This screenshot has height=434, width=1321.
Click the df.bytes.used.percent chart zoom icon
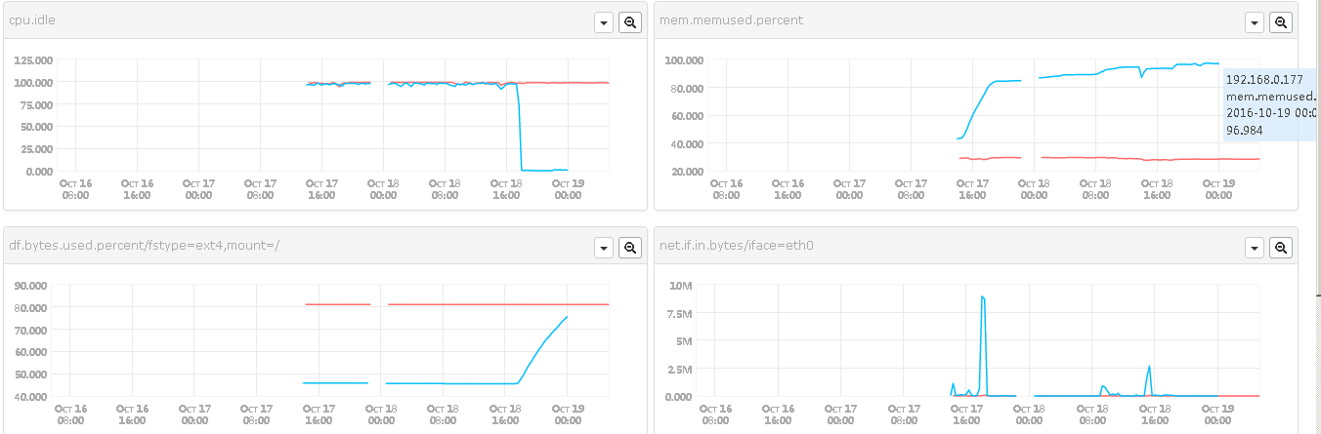tap(631, 248)
